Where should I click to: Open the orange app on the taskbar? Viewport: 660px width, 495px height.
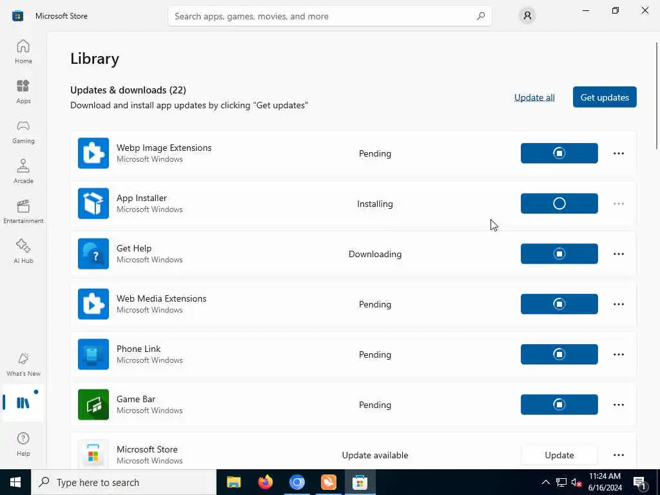[x=328, y=482]
